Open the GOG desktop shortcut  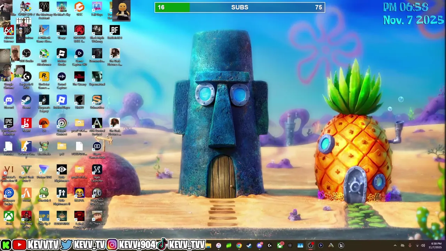[x=79, y=10]
